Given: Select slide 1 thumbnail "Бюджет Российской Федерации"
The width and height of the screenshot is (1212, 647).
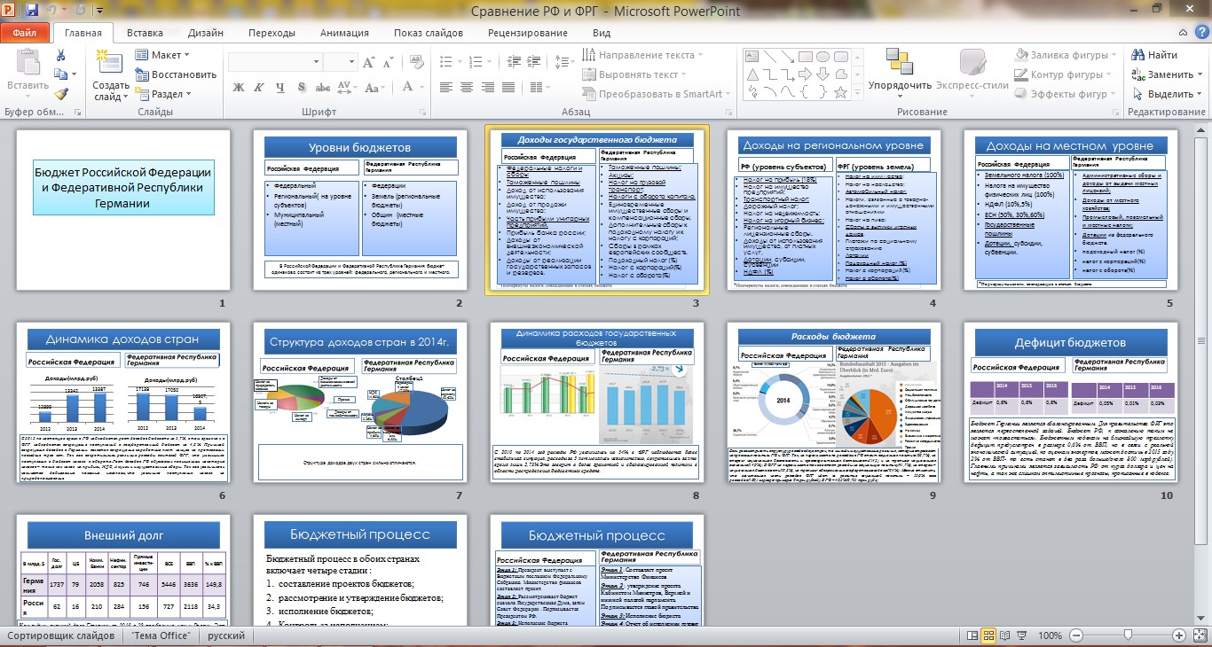Looking at the screenshot, I should tap(123, 210).
